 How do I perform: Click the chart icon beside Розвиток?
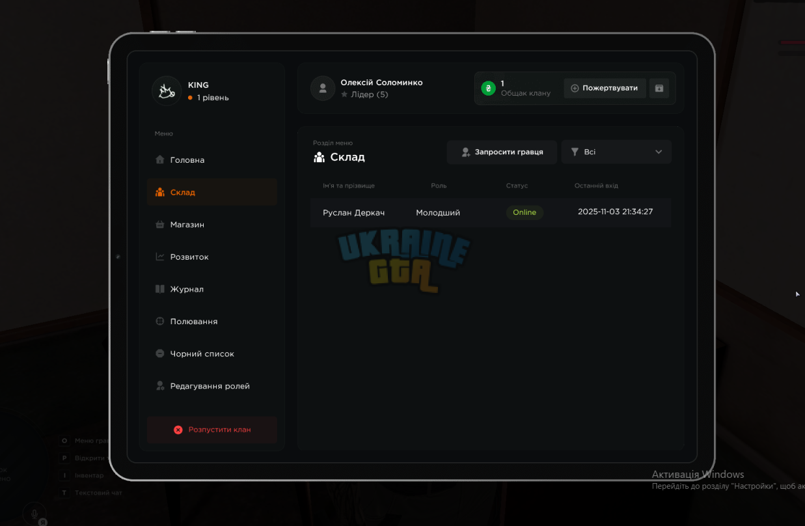(160, 256)
